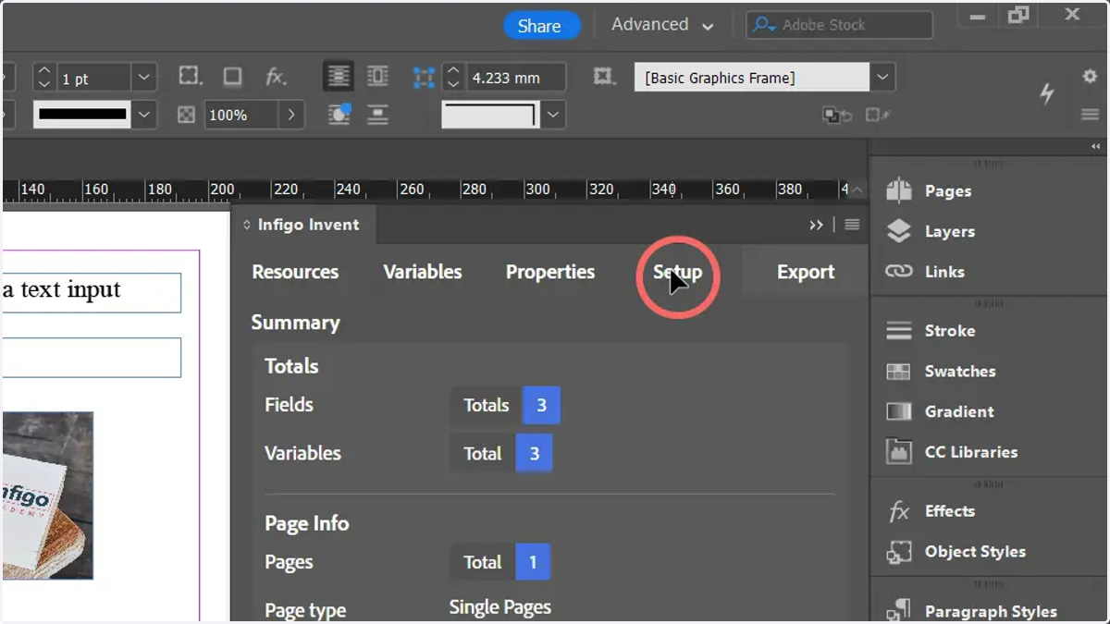Open the Pages panel

coord(929,190)
